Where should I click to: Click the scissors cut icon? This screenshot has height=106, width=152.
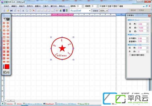point(23,10)
